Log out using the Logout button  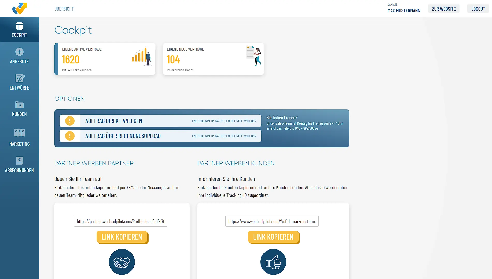click(478, 9)
